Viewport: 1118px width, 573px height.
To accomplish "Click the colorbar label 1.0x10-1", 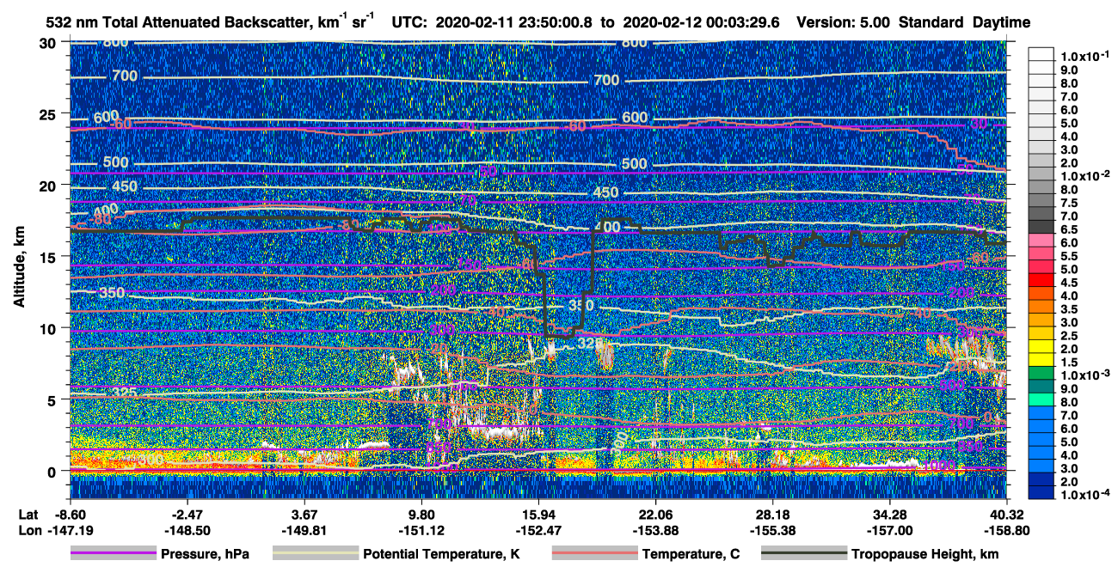I will click(x=1087, y=55).
